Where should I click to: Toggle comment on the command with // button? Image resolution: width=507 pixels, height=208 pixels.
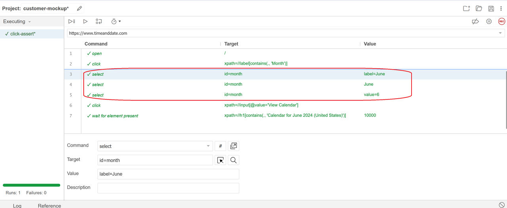coord(220,146)
